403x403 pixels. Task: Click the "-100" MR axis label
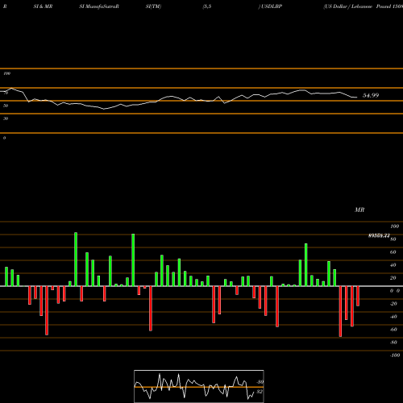395,355
